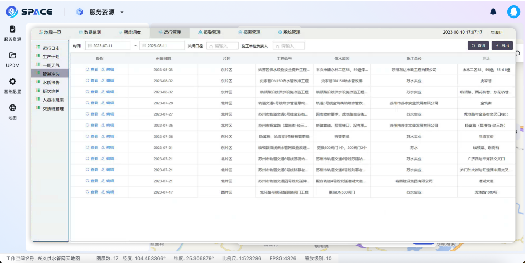This screenshot has height=264, width=526.
Task: Select 水质报告 in the left menu
Action: click(x=50, y=83)
